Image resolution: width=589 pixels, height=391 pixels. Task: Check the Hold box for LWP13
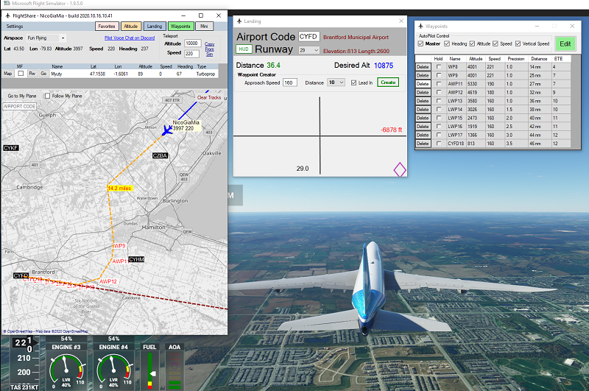tap(439, 101)
